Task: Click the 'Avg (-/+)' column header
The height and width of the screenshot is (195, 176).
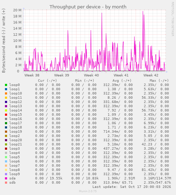Action: (122, 81)
